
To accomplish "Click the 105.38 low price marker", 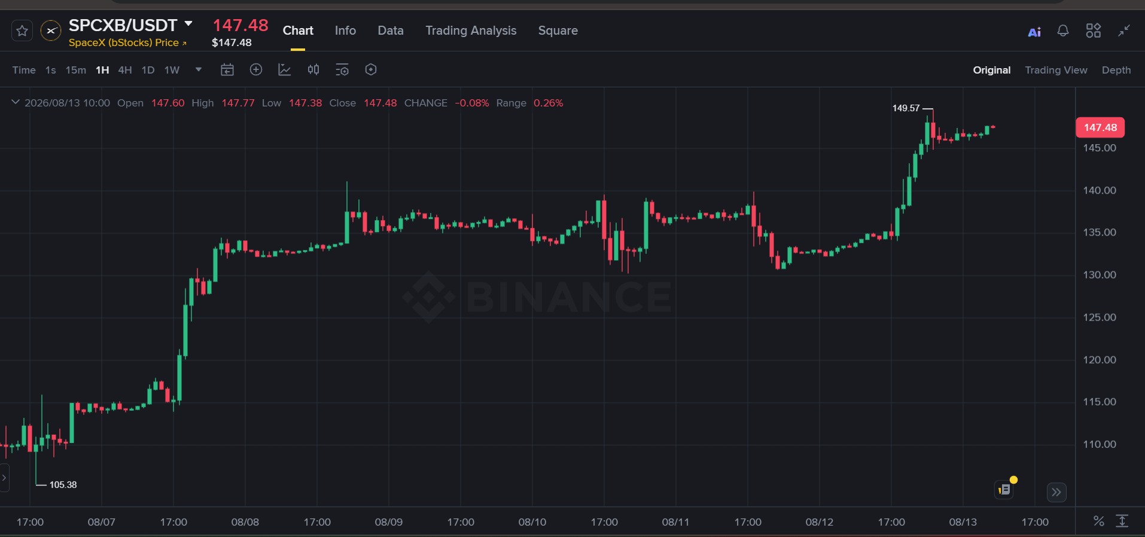I will click(x=63, y=485).
